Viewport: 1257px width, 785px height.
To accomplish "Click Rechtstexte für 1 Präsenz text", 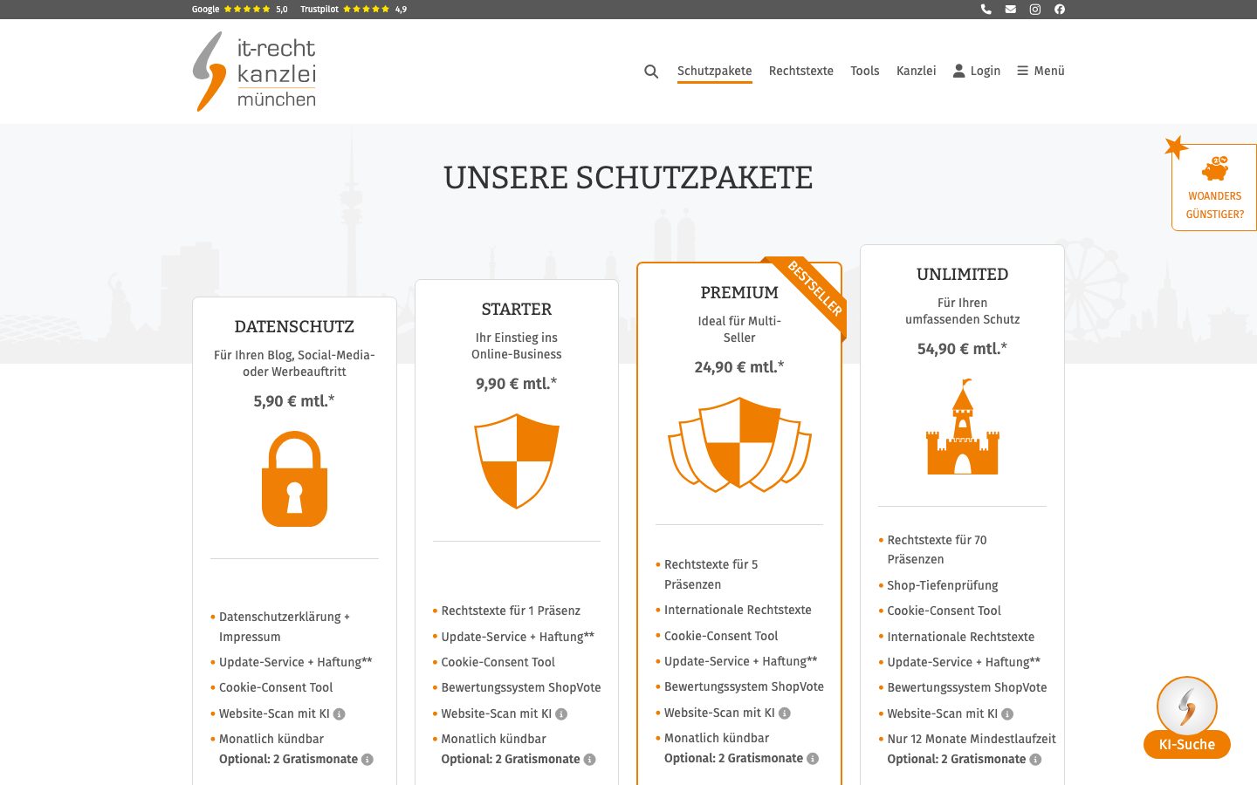I will pyautogui.click(x=511, y=611).
